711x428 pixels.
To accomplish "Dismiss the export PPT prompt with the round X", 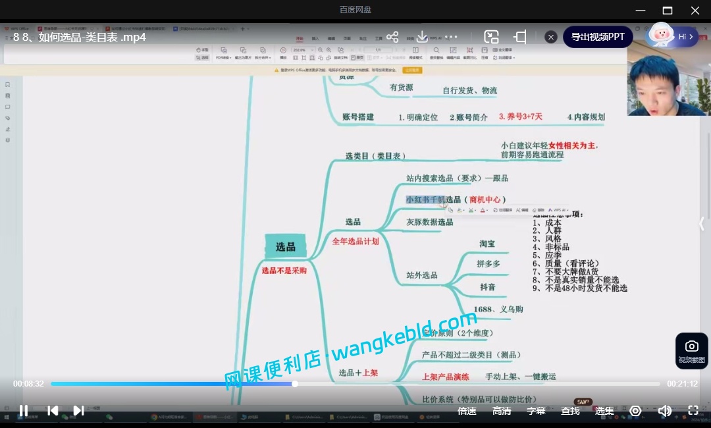I will pyautogui.click(x=551, y=37).
